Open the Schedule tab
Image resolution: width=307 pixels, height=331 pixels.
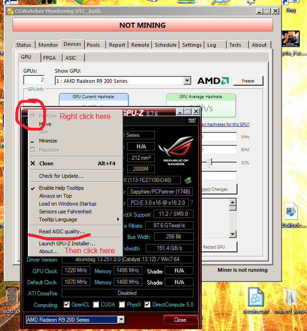(166, 45)
